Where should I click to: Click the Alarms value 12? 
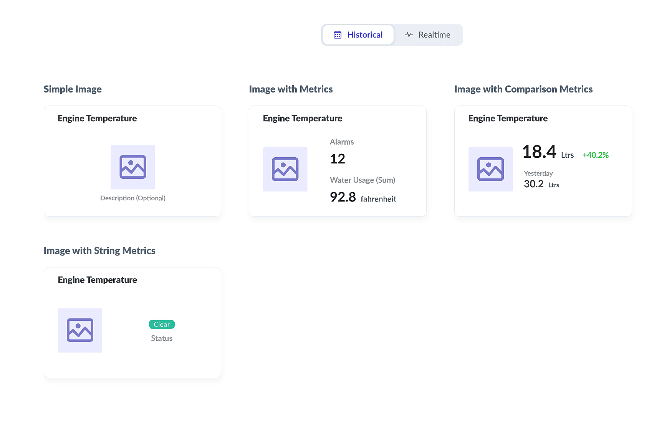click(338, 159)
